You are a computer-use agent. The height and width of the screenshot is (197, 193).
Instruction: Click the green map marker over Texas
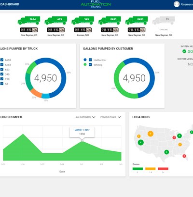pyautogui.click(x=166, y=152)
